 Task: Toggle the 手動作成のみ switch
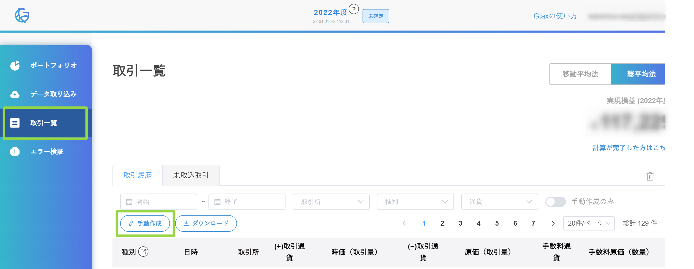click(x=555, y=202)
